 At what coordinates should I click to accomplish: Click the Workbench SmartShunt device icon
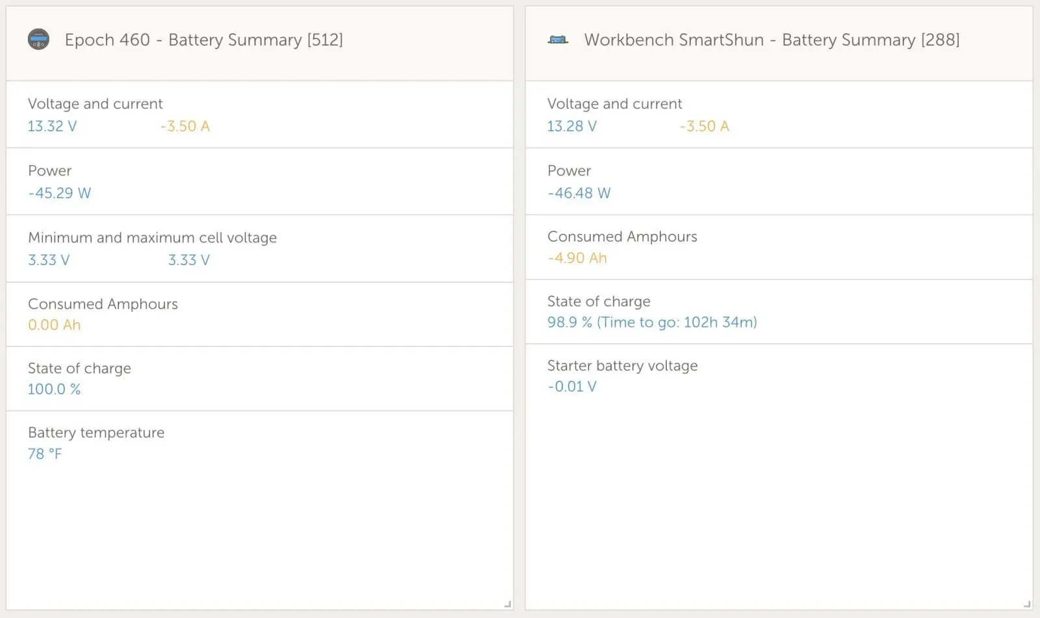click(558, 40)
